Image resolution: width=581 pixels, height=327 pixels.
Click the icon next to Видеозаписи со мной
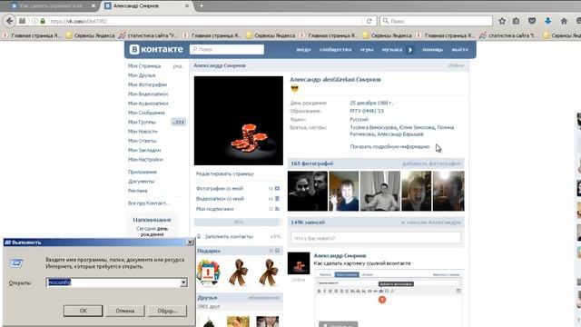(x=277, y=199)
